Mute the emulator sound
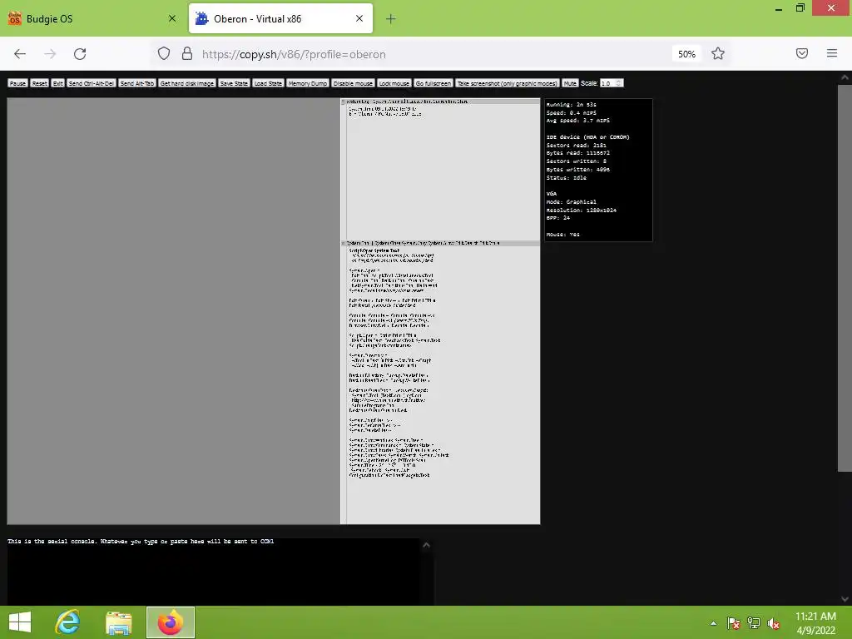Viewport: 852px width, 639px height. point(570,83)
